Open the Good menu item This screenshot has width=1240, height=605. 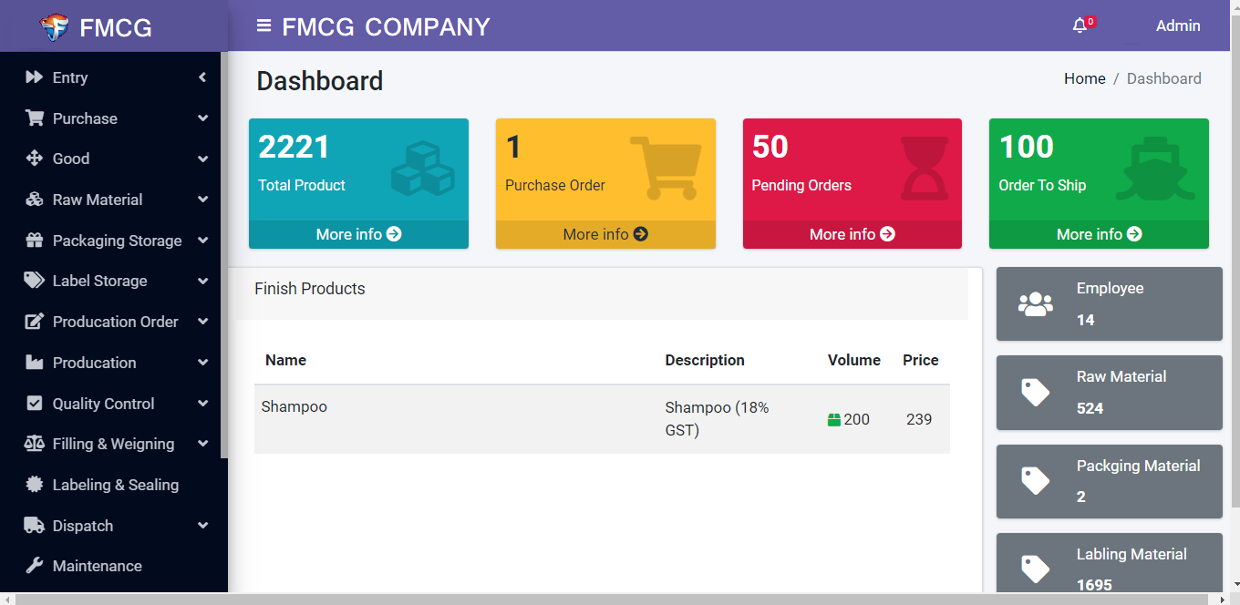coord(71,159)
